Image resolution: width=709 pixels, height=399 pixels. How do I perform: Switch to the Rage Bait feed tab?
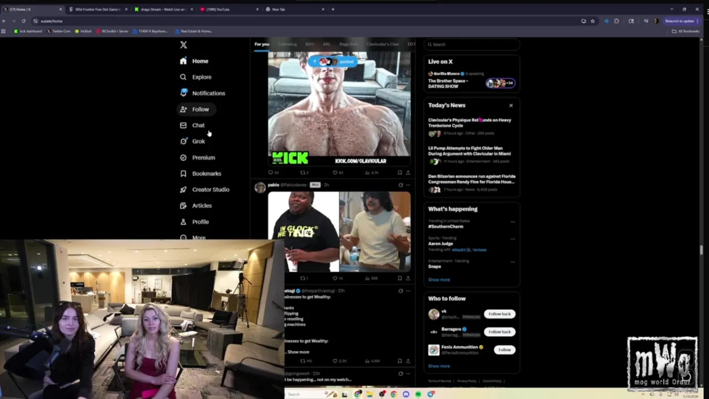click(348, 44)
